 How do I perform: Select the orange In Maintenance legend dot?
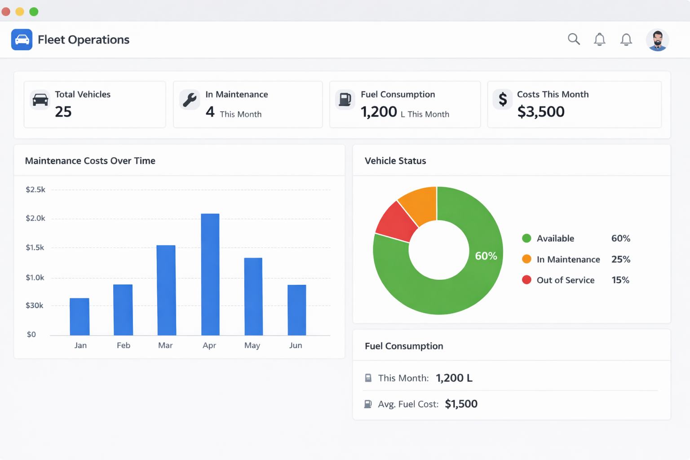(526, 259)
